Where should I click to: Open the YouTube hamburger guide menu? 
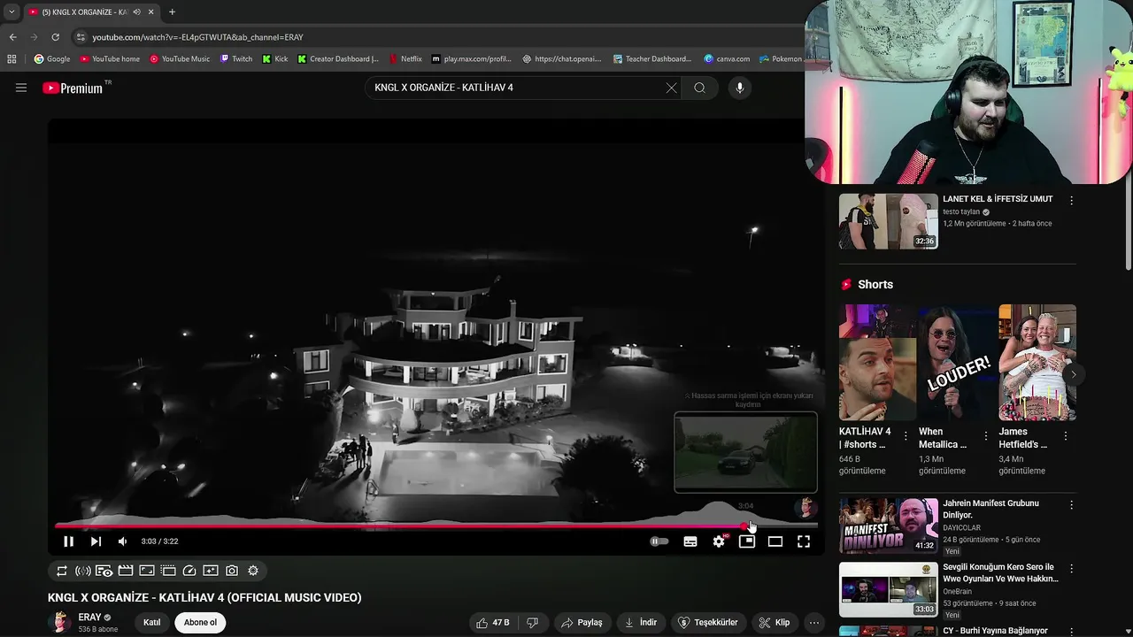coord(21,88)
